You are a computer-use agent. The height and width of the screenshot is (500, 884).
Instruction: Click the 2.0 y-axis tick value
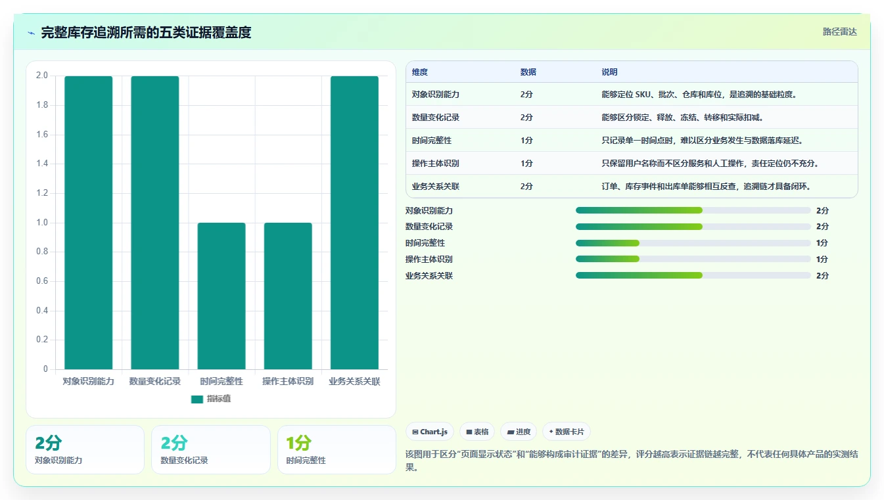42,76
